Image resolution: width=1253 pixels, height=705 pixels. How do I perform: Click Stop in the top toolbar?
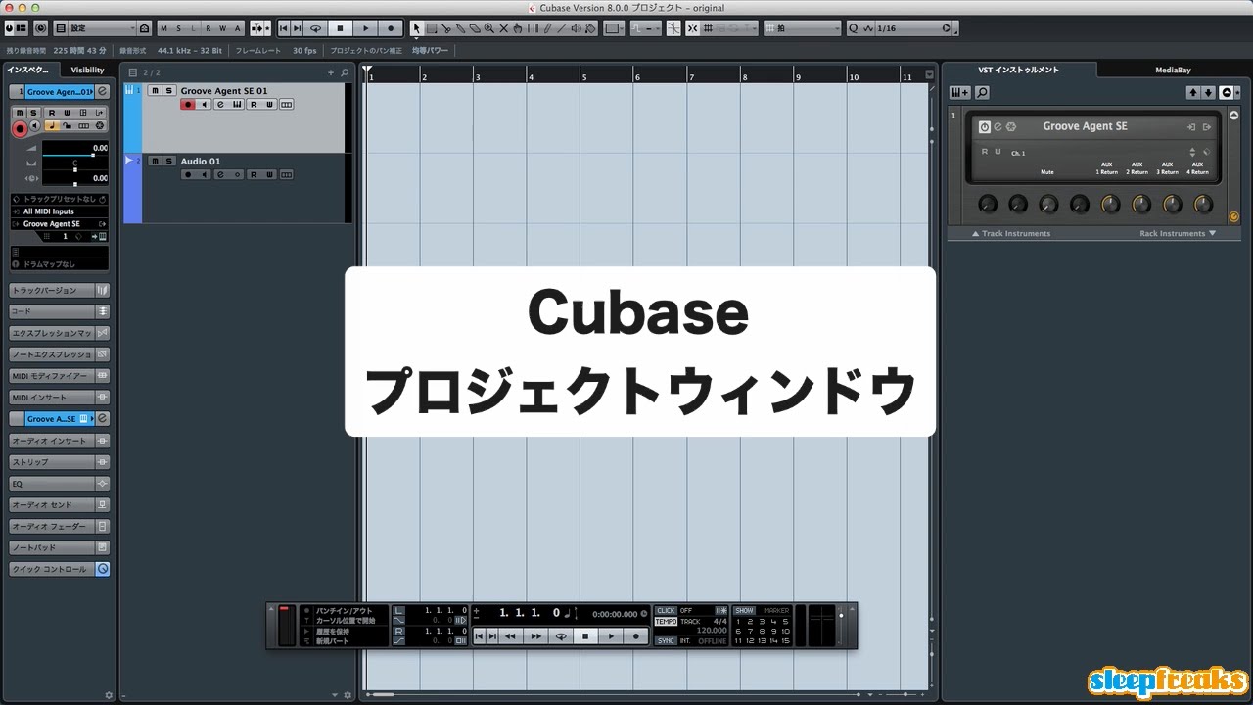[x=340, y=28]
